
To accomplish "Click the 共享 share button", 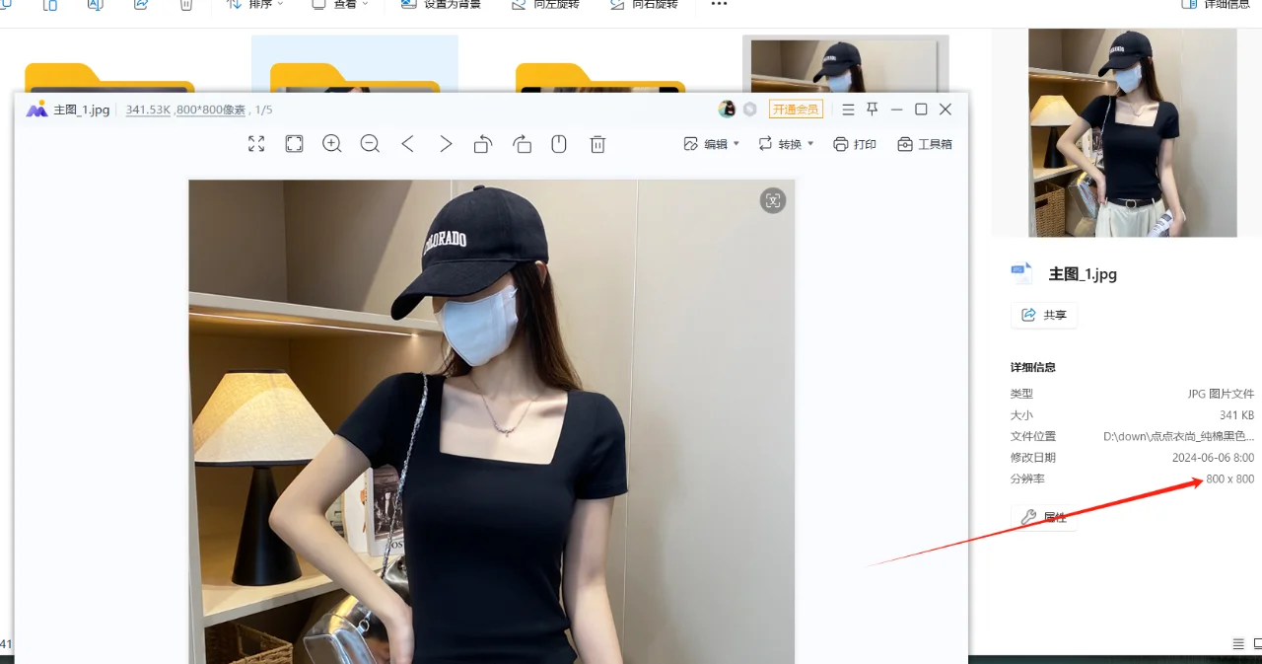I will tap(1043, 315).
